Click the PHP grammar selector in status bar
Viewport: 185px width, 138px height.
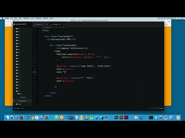pos(156,108)
